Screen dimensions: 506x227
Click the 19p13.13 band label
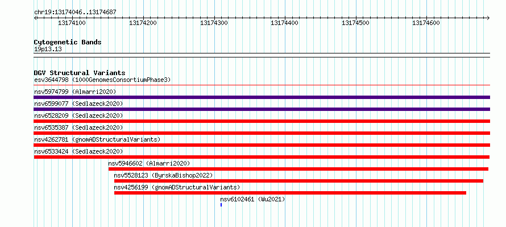48,49
